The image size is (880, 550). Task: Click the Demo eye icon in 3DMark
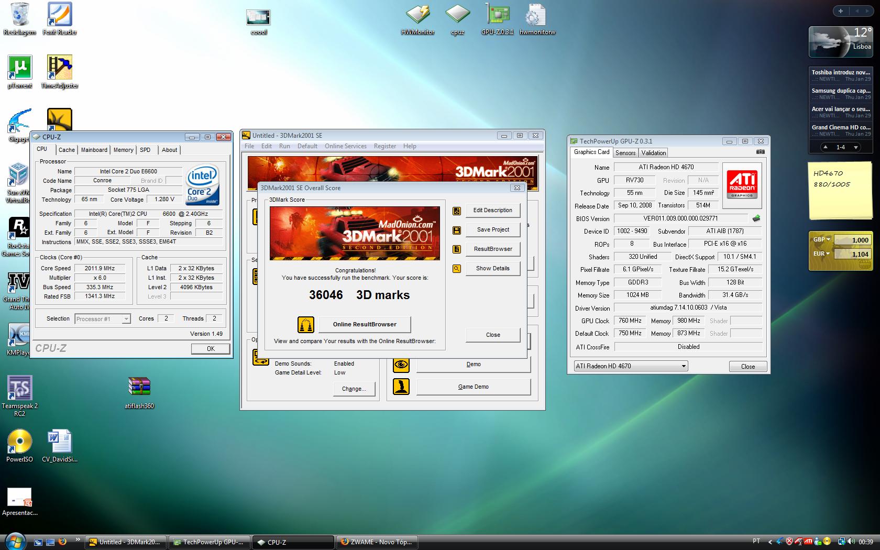tap(401, 365)
